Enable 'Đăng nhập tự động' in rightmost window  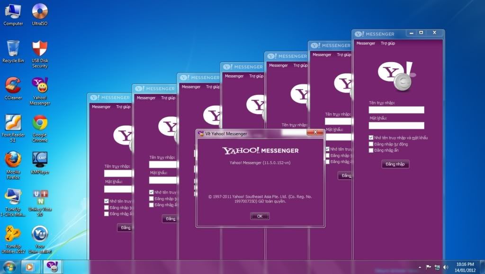pos(371,144)
